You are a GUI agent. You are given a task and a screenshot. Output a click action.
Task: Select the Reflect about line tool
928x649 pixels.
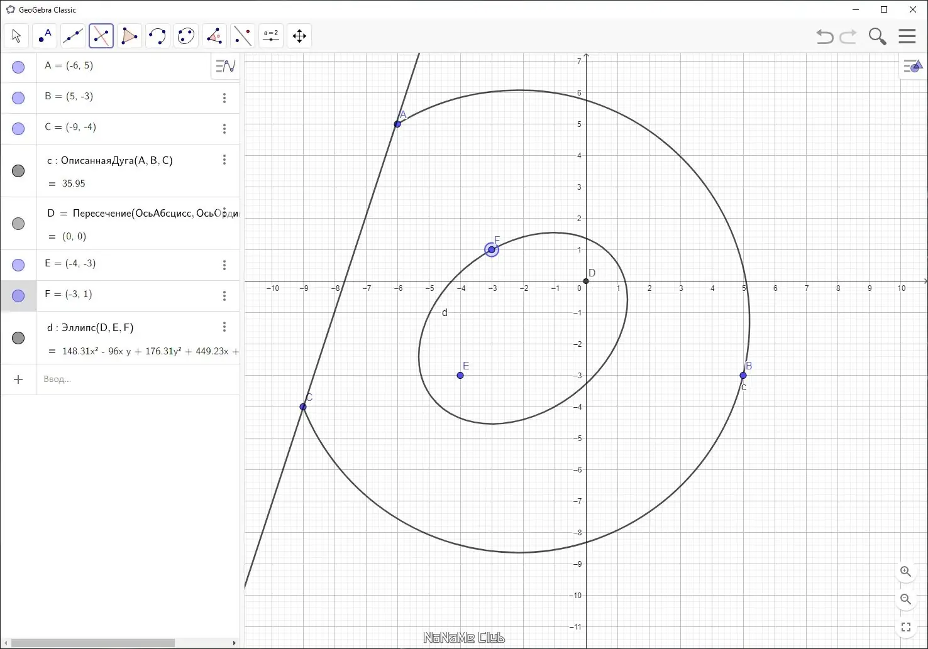[x=243, y=36]
